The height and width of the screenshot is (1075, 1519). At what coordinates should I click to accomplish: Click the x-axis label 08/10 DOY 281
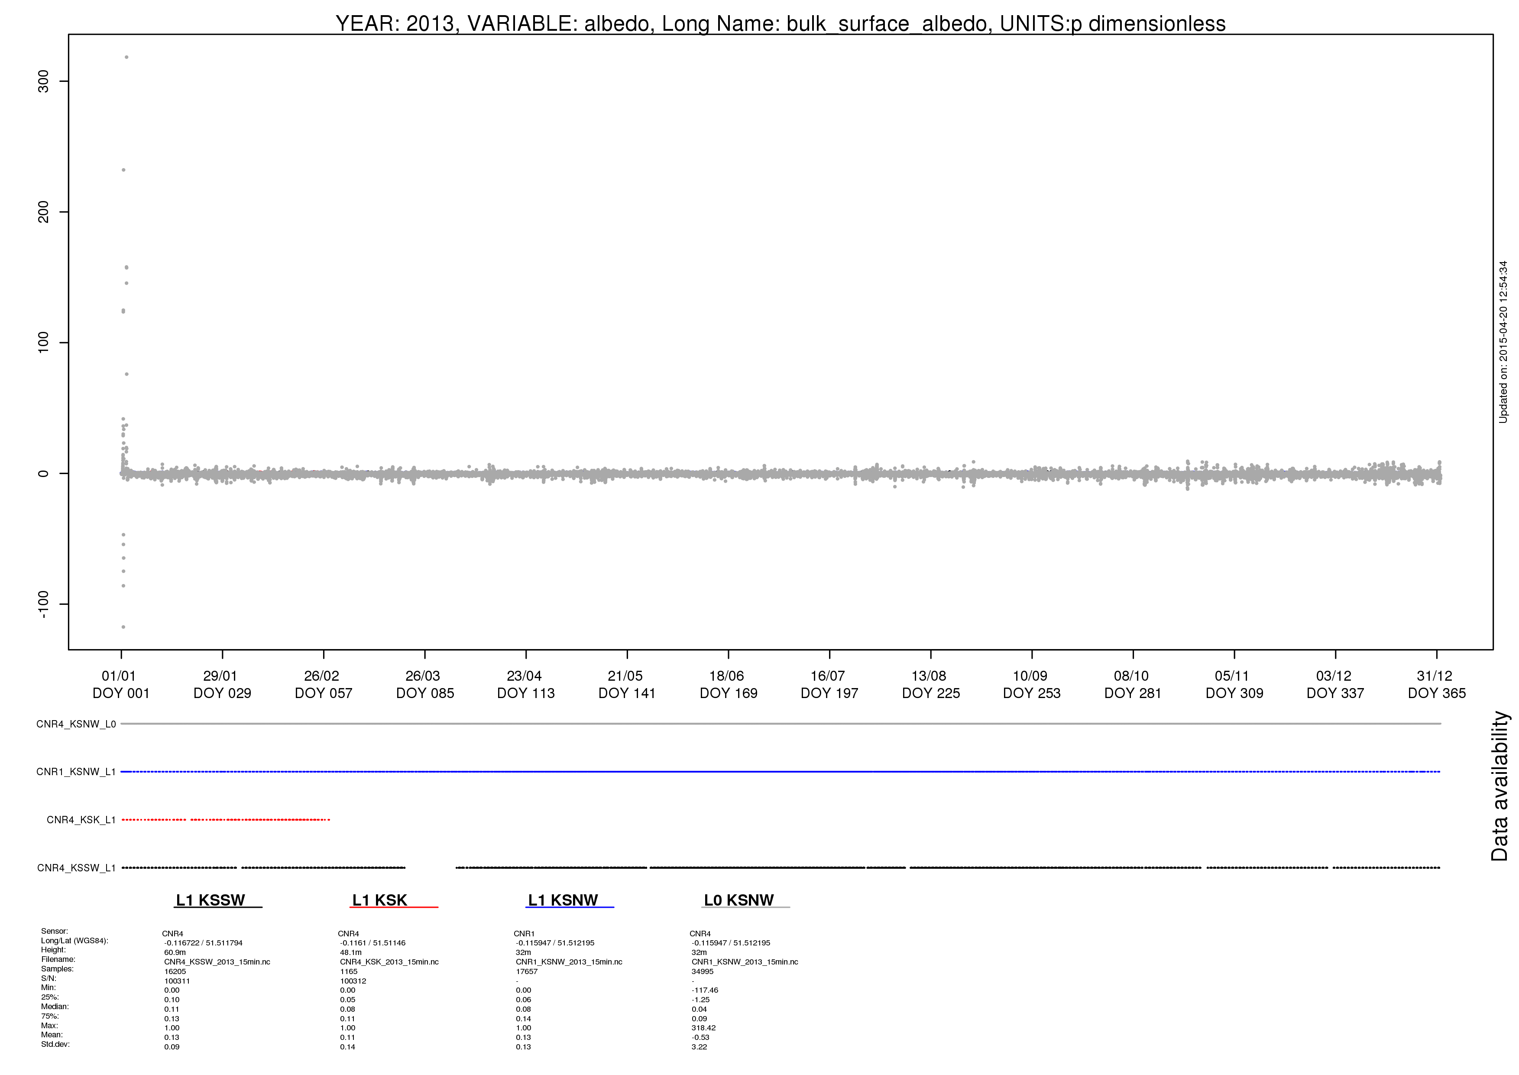1133,684
